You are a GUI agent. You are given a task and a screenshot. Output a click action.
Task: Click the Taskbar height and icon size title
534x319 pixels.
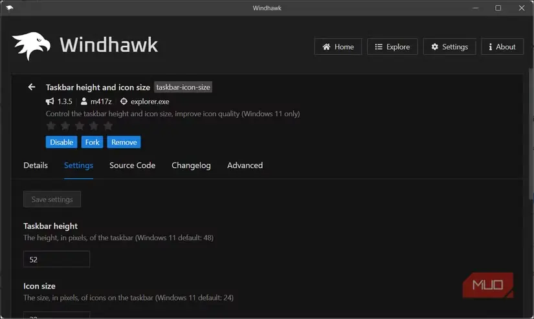98,87
